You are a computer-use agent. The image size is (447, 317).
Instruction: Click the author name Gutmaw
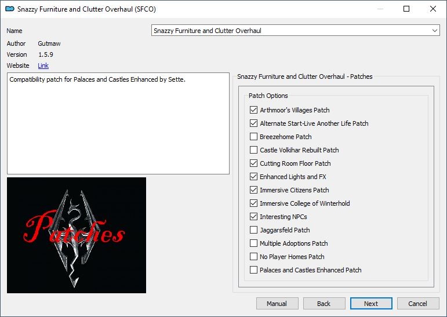[x=49, y=43]
